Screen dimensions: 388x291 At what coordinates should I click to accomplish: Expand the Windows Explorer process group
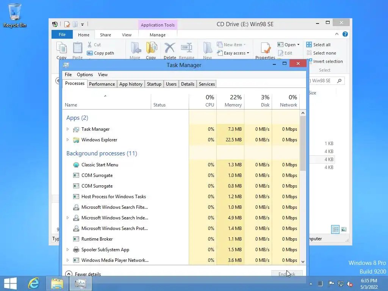tap(67, 140)
